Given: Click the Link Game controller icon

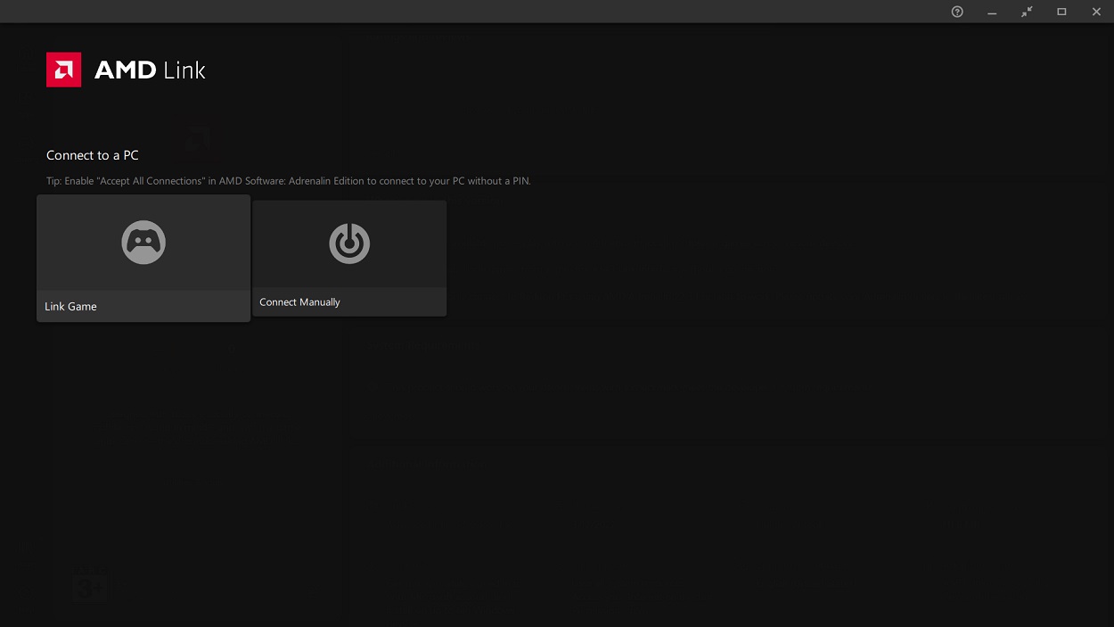Looking at the screenshot, I should pyautogui.click(x=143, y=243).
